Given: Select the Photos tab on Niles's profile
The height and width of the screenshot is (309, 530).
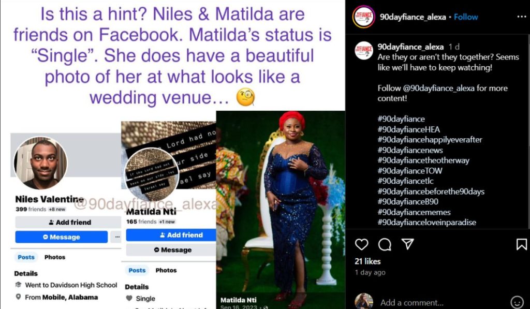Looking at the screenshot, I should tap(55, 257).
